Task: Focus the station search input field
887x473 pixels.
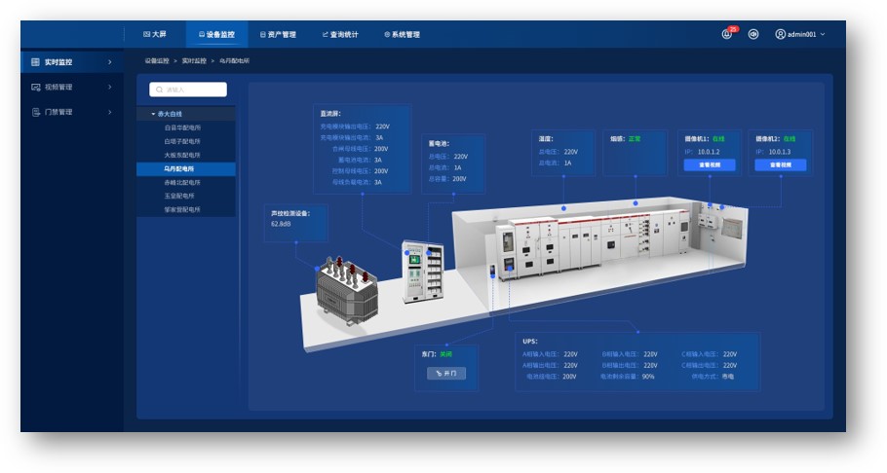Action: click(193, 90)
